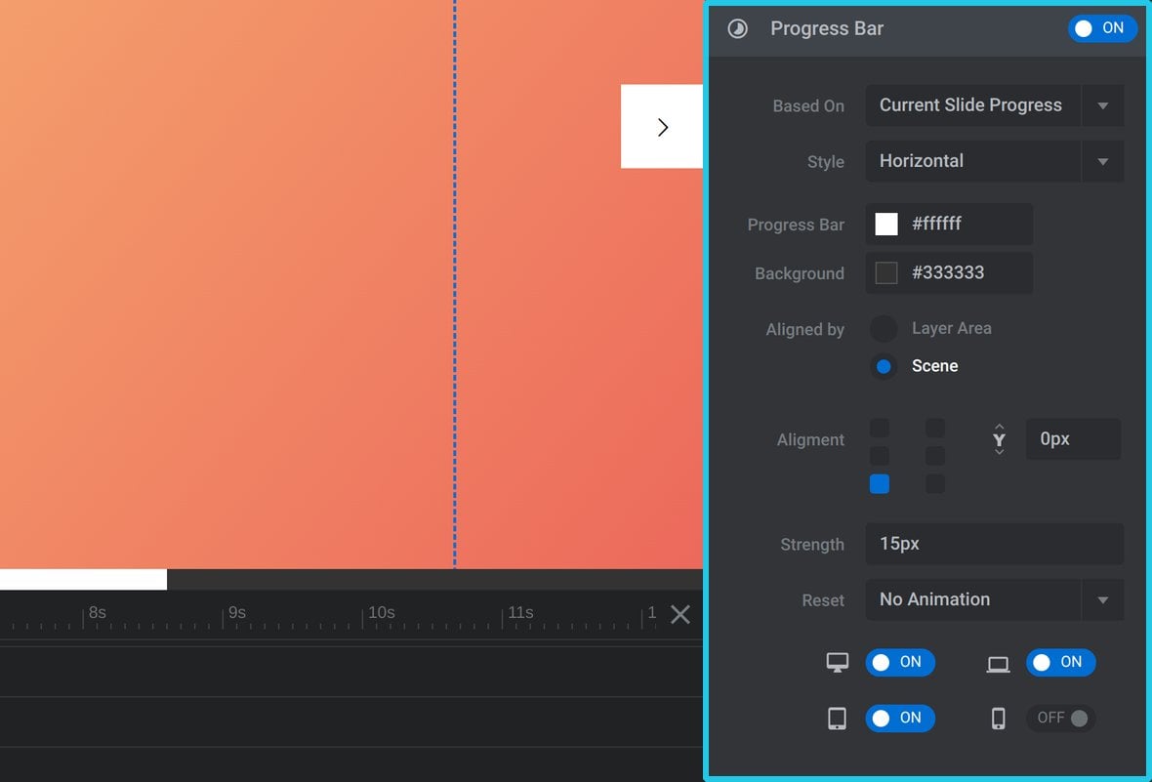Click the 9s timeline marker
Image resolution: width=1152 pixels, height=782 pixels.
coord(236,612)
